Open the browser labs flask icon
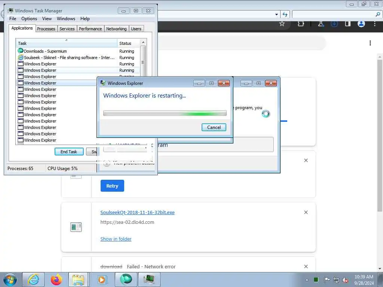This screenshot has height=287, width=383. click(x=321, y=24)
